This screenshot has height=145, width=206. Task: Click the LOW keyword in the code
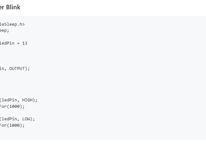coord(26,119)
